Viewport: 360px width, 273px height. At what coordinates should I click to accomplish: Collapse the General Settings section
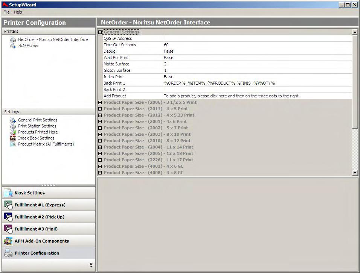[100, 32]
